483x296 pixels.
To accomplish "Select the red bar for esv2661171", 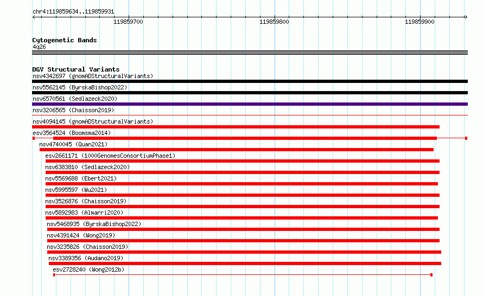I will pos(243,161).
